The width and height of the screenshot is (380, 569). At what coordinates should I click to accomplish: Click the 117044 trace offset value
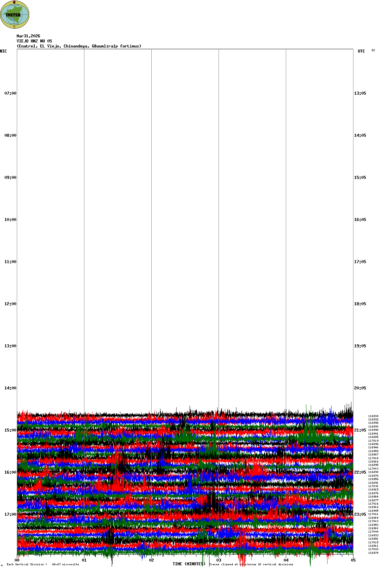coord(373,532)
